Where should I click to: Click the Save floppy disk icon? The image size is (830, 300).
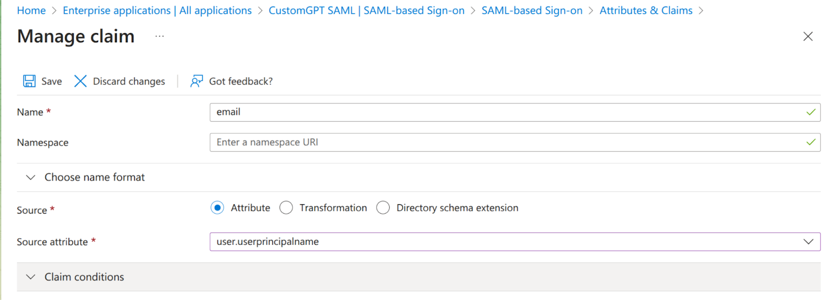pos(29,81)
